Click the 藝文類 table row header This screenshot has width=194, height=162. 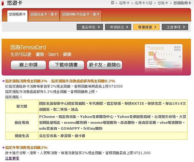click(22, 106)
